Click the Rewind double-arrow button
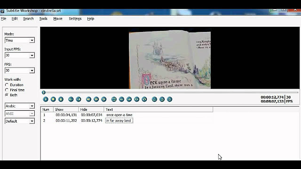Viewport: 301px width, 169px height. (88, 99)
